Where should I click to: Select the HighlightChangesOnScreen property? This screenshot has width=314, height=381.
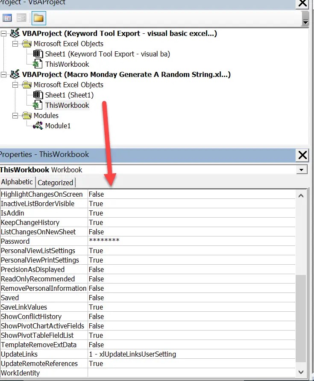pyautogui.click(x=42, y=195)
